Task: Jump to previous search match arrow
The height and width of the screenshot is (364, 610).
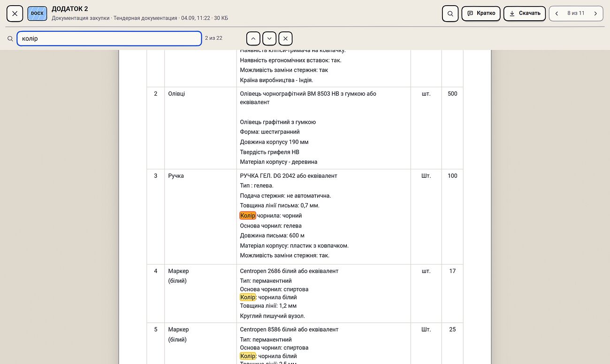Action: pos(253,38)
